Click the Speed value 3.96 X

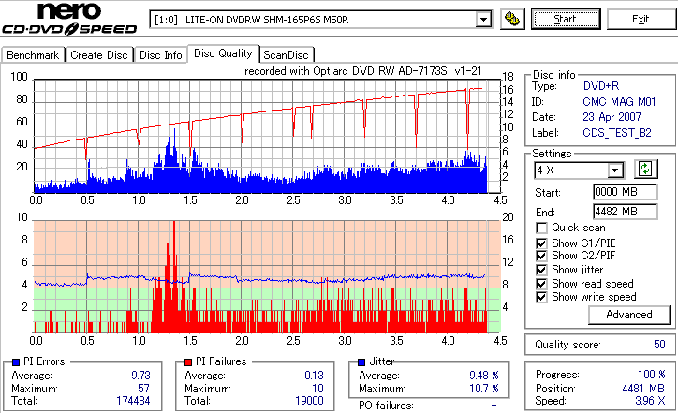650,401
